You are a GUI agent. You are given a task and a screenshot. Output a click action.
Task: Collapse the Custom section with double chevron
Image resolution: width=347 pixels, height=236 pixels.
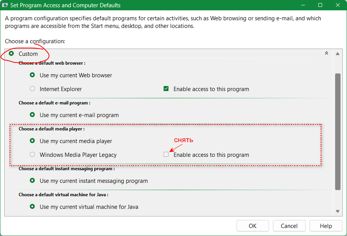(326, 53)
